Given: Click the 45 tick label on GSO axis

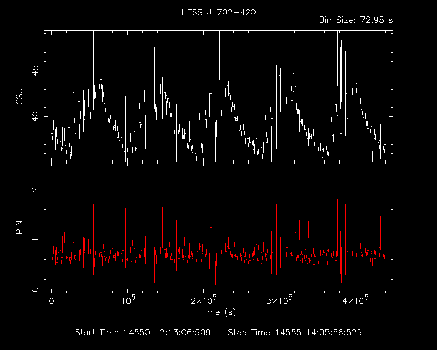Looking at the screenshot, I should [35, 71].
